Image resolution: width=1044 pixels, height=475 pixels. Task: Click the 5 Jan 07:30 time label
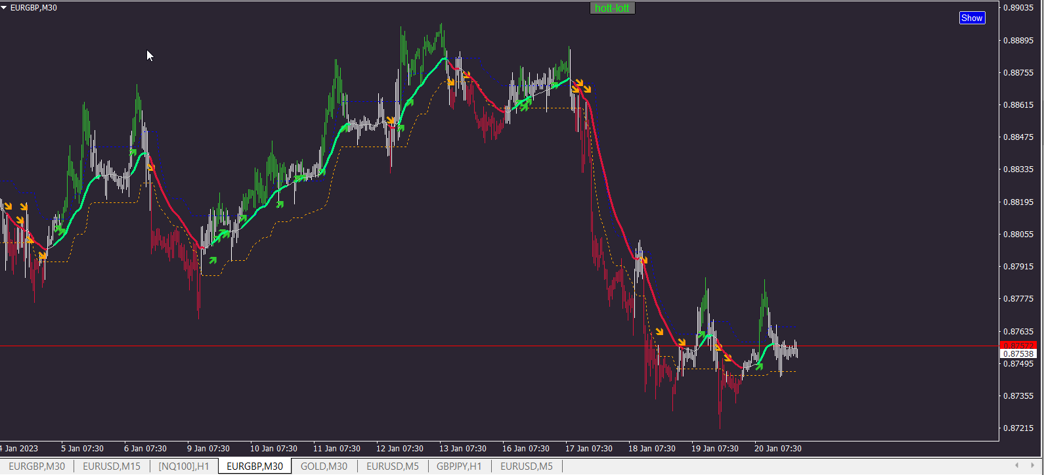point(82,449)
